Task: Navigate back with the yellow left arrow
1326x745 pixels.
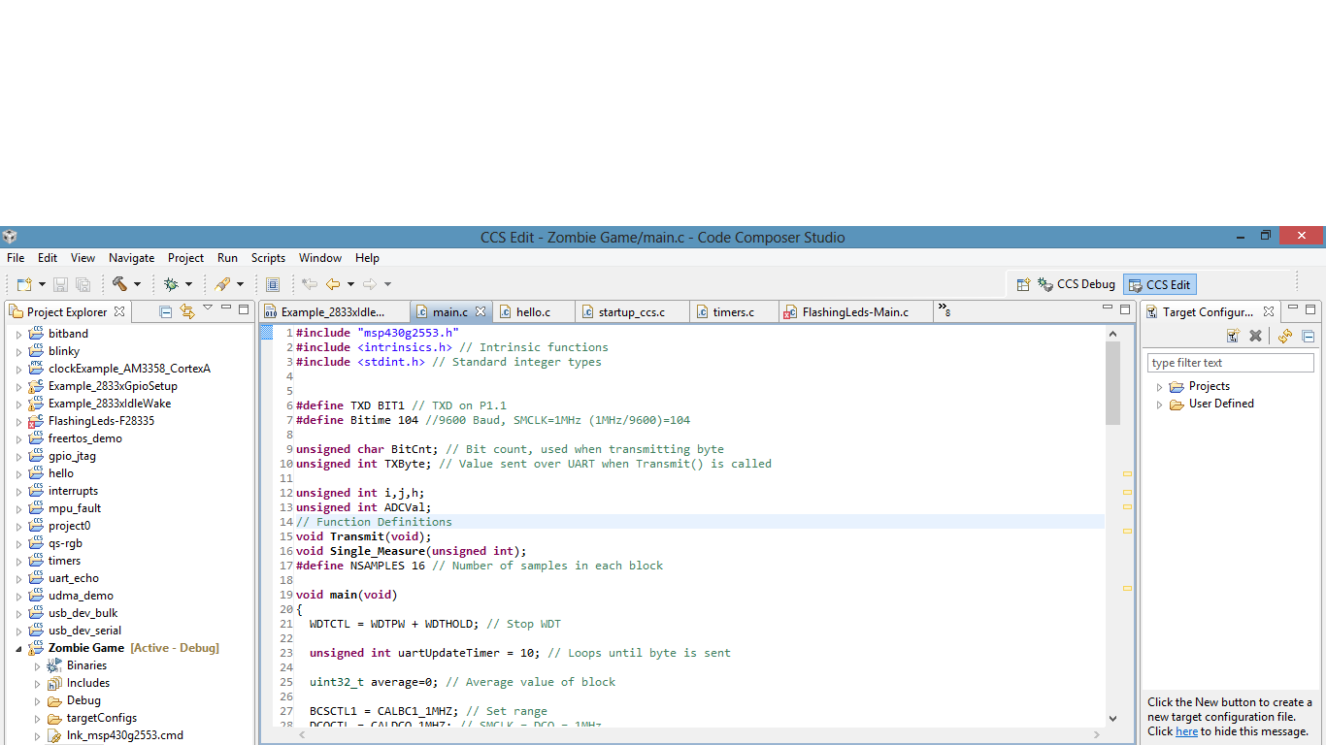Action: (x=333, y=284)
